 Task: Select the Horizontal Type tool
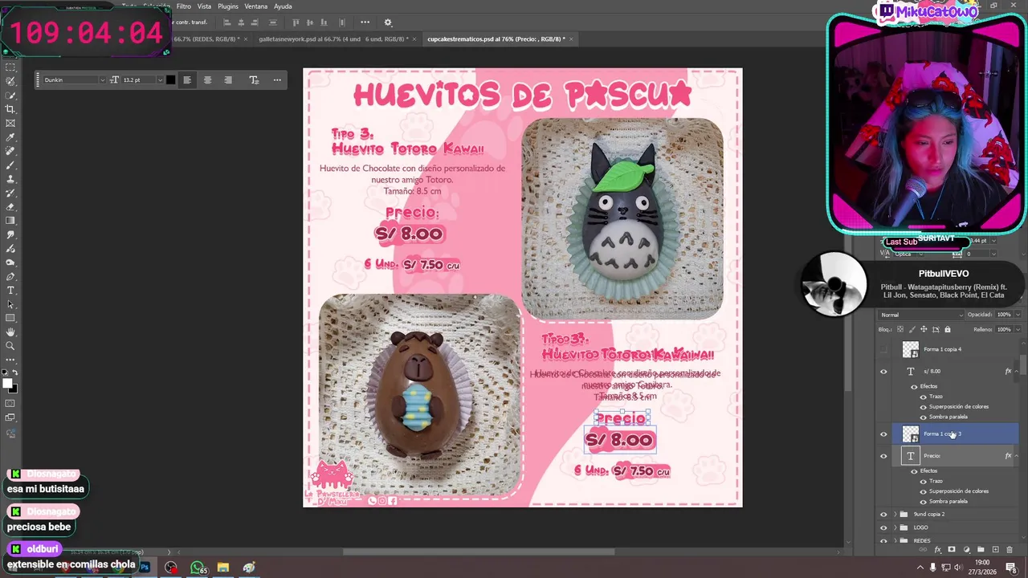pos(10,290)
